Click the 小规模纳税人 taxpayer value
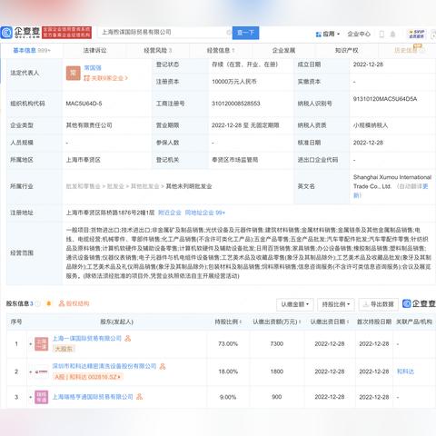436x436 pixels. 371,125
